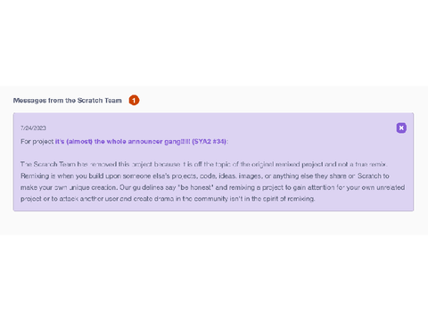Click blank white area above messages section

tap(214, 43)
